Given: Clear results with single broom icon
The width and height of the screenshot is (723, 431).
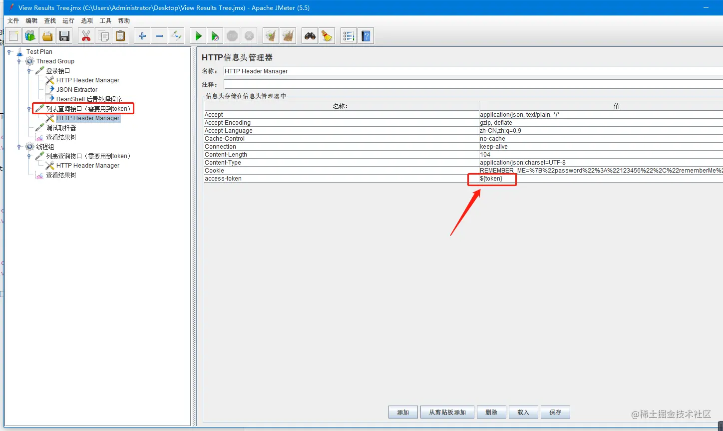Looking at the screenshot, I should (x=271, y=36).
